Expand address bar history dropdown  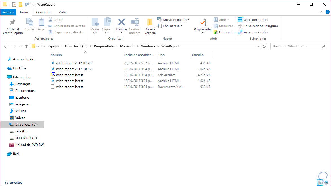(258, 46)
